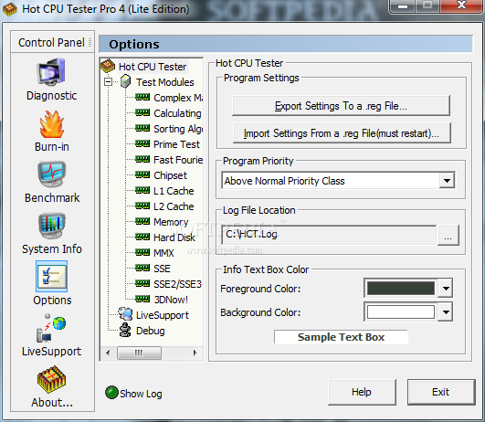Click the Log File Location text field
Screen dimensions: 485x422
tap(329, 235)
